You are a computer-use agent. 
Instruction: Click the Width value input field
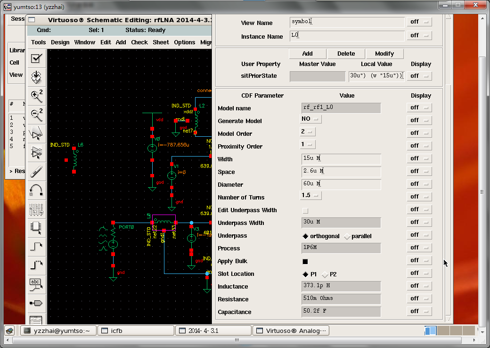pyautogui.click(x=341, y=158)
